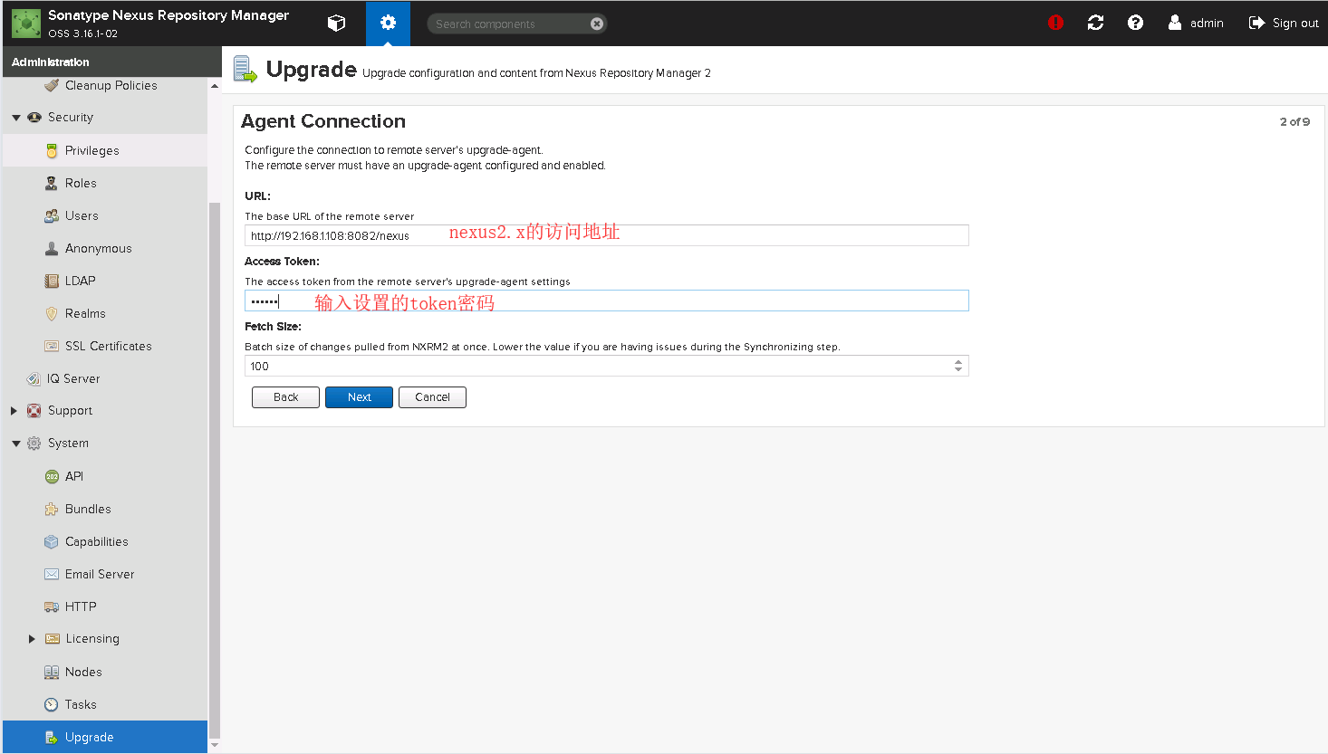Viewport: 1328px width, 754px height.
Task: Clear the search components field
Action: click(x=597, y=24)
